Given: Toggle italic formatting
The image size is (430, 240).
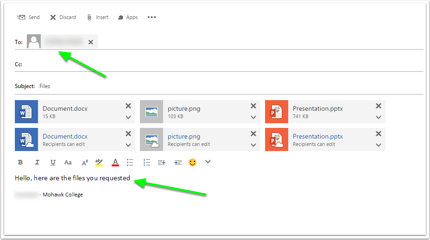Looking at the screenshot, I should 37,163.
